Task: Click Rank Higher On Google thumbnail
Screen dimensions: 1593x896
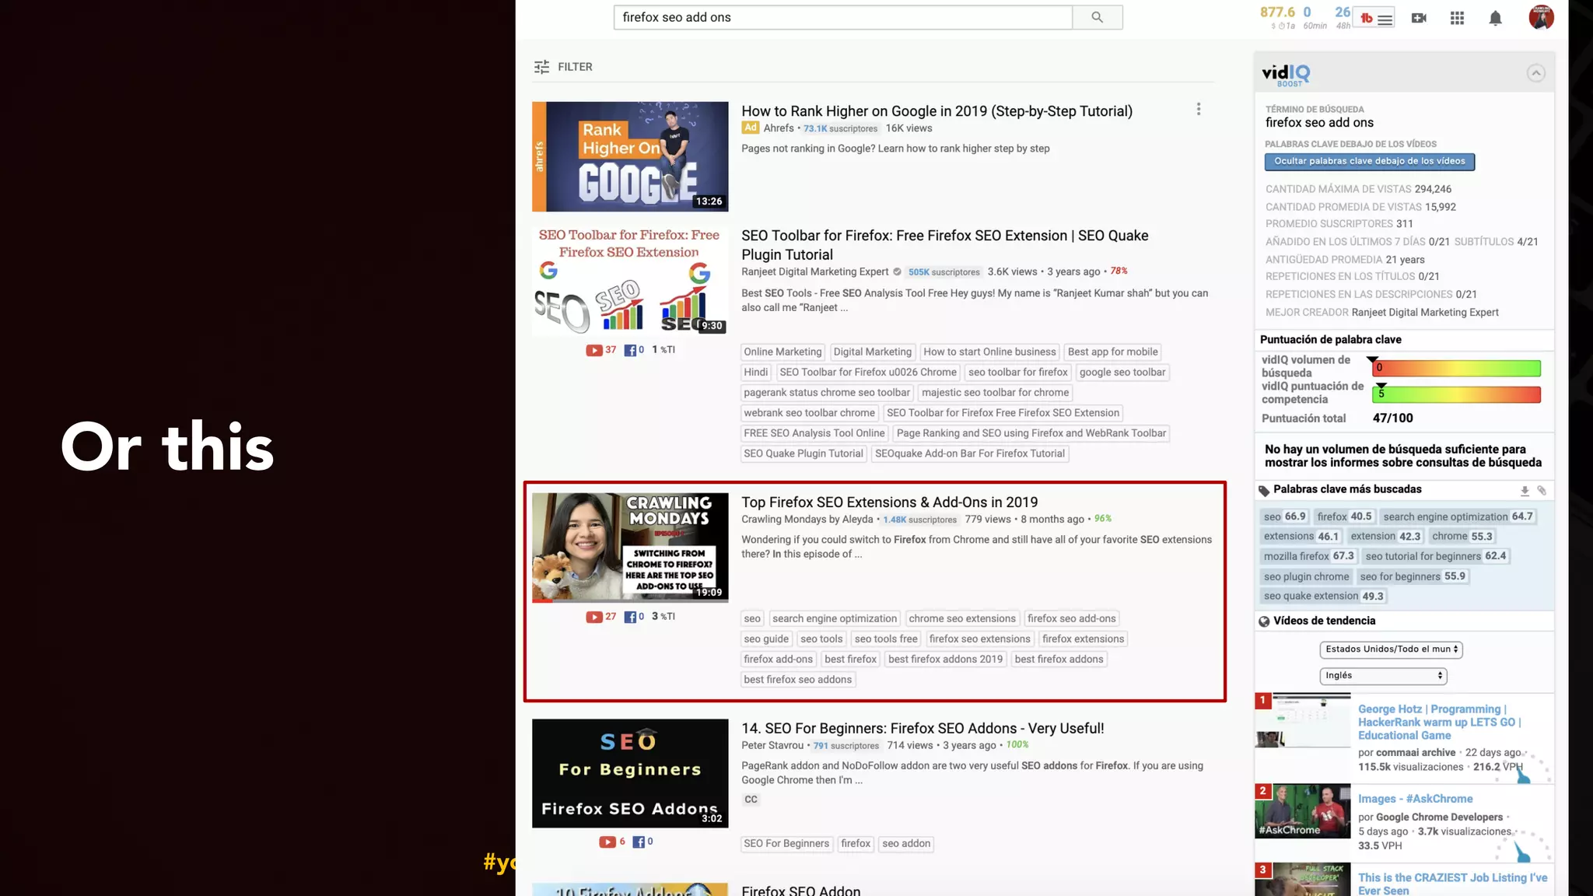Action: [630, 156]
